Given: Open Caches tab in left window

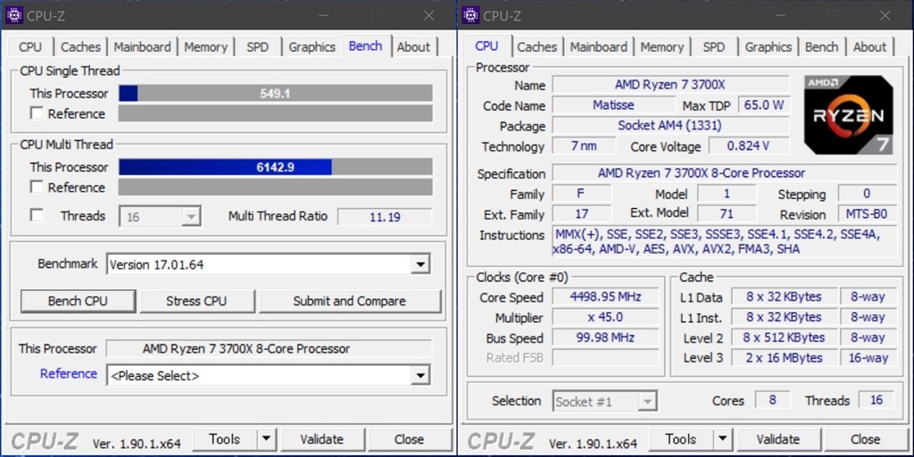Looking at the screenshot, I should point(80,47).
